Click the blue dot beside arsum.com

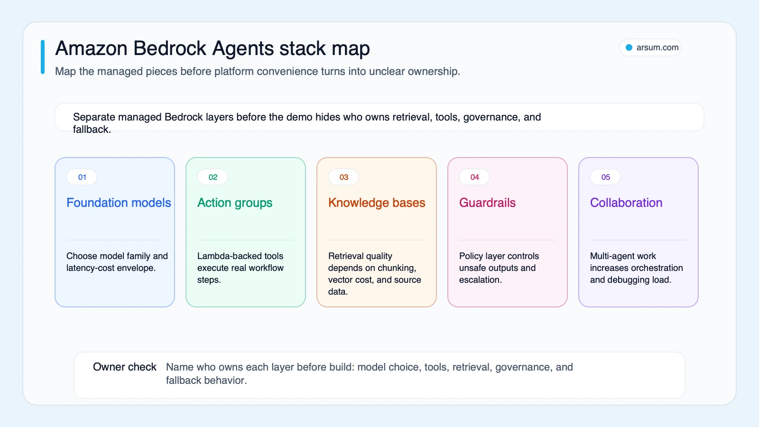pos(629,47)
